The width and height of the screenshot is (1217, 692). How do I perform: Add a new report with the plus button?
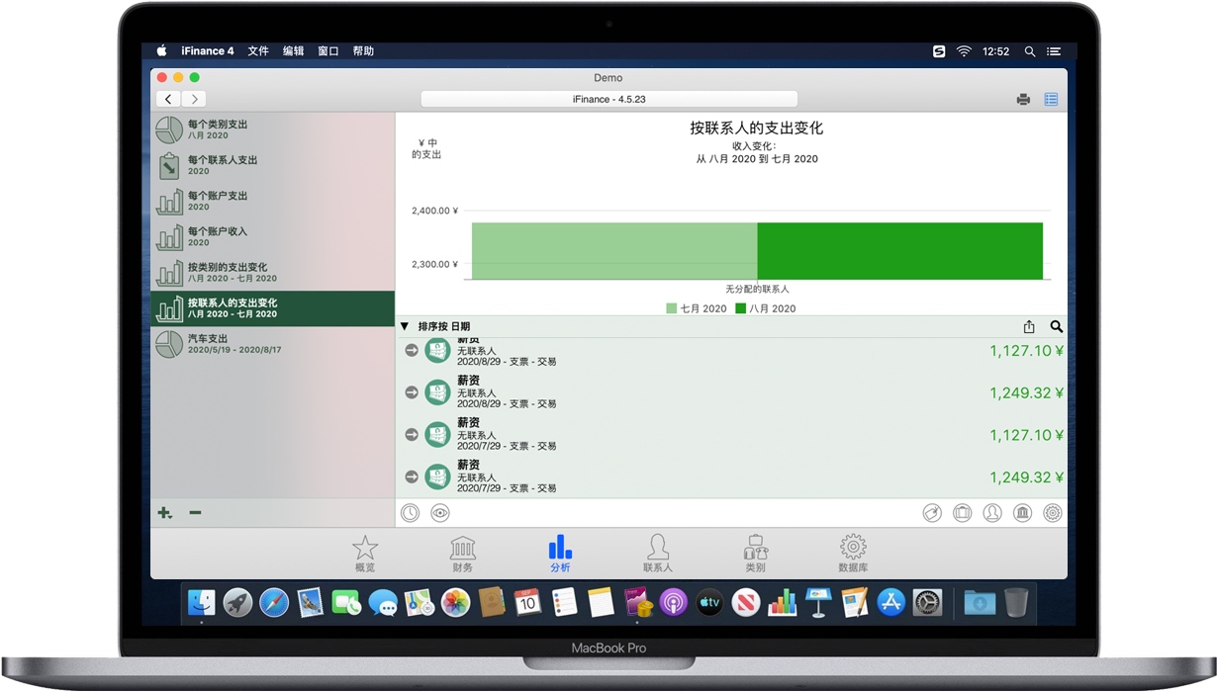163,513
